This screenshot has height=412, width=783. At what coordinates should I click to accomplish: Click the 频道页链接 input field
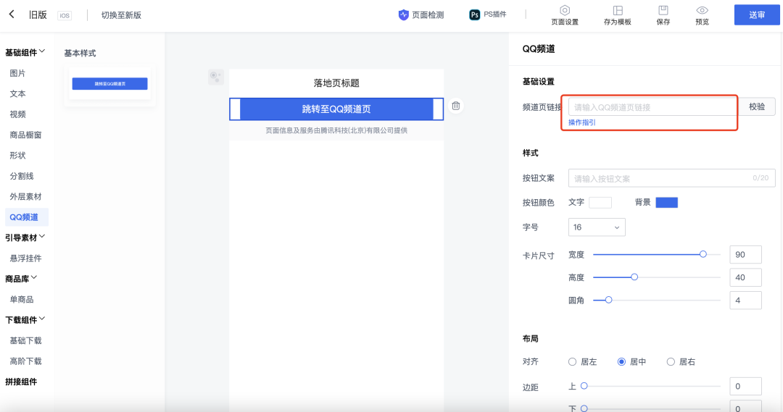tap(652, 107)
